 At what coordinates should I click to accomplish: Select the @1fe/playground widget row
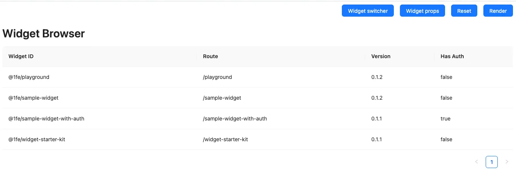point(258,77)
